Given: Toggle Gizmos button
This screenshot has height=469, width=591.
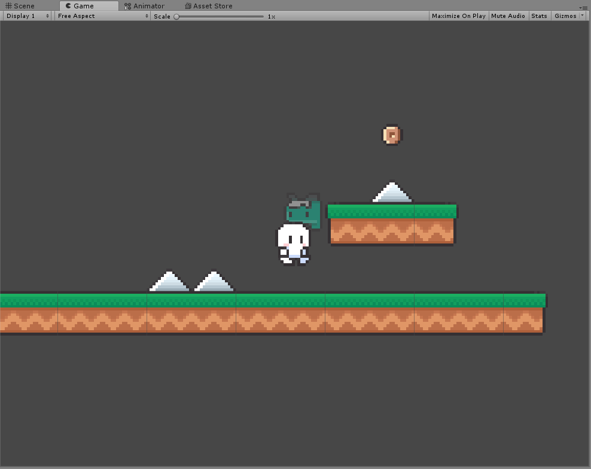Looking at the screenshot, I should pyautogui.click(x=565, y=16).
